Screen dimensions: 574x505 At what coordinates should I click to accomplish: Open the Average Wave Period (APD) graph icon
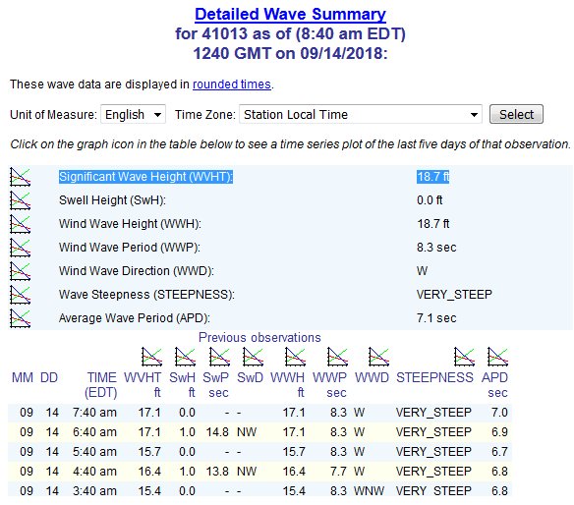[20, 318]
